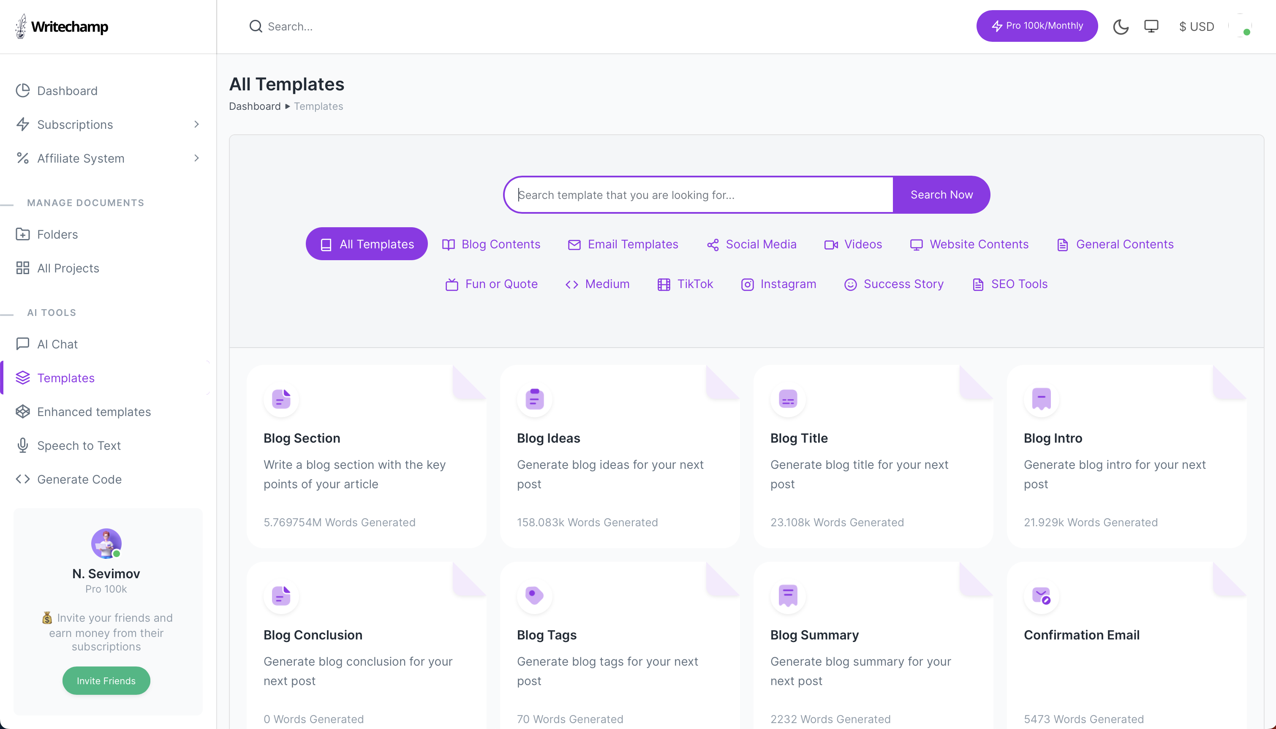Open All Projects from the sidebar
Screen dimensions: 1276x729
pyautogui.click(x=68, y=268)
